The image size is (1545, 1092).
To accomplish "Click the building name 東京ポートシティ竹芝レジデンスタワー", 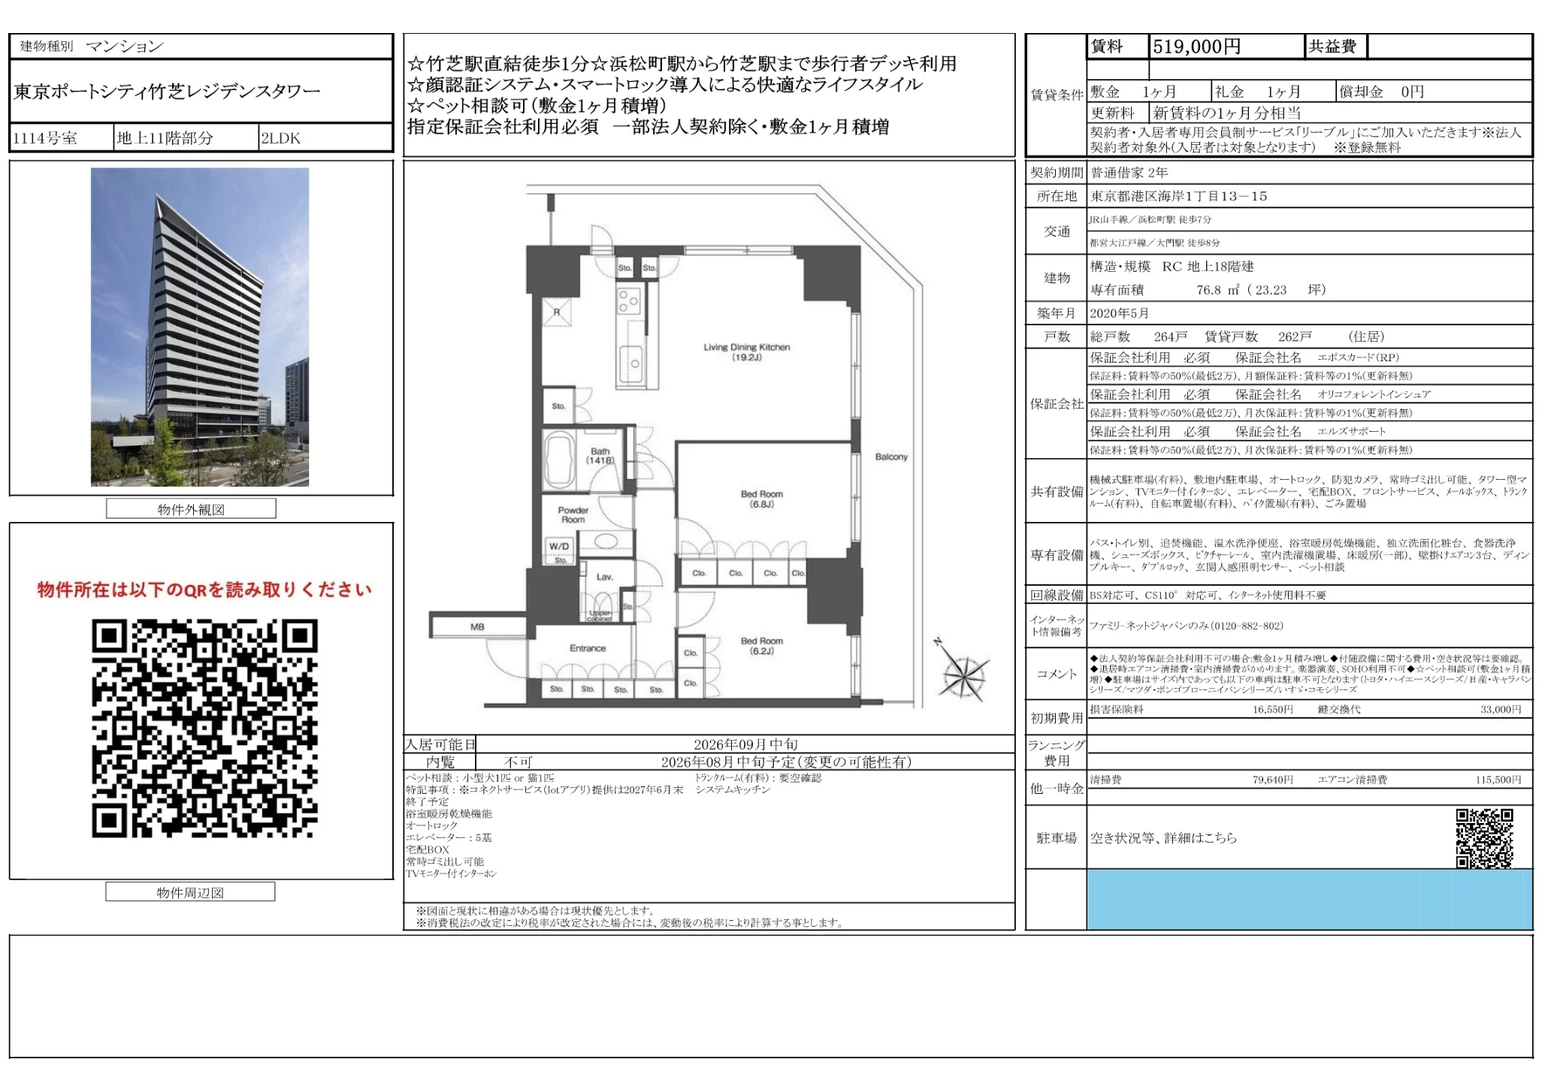I will (167, 92).
